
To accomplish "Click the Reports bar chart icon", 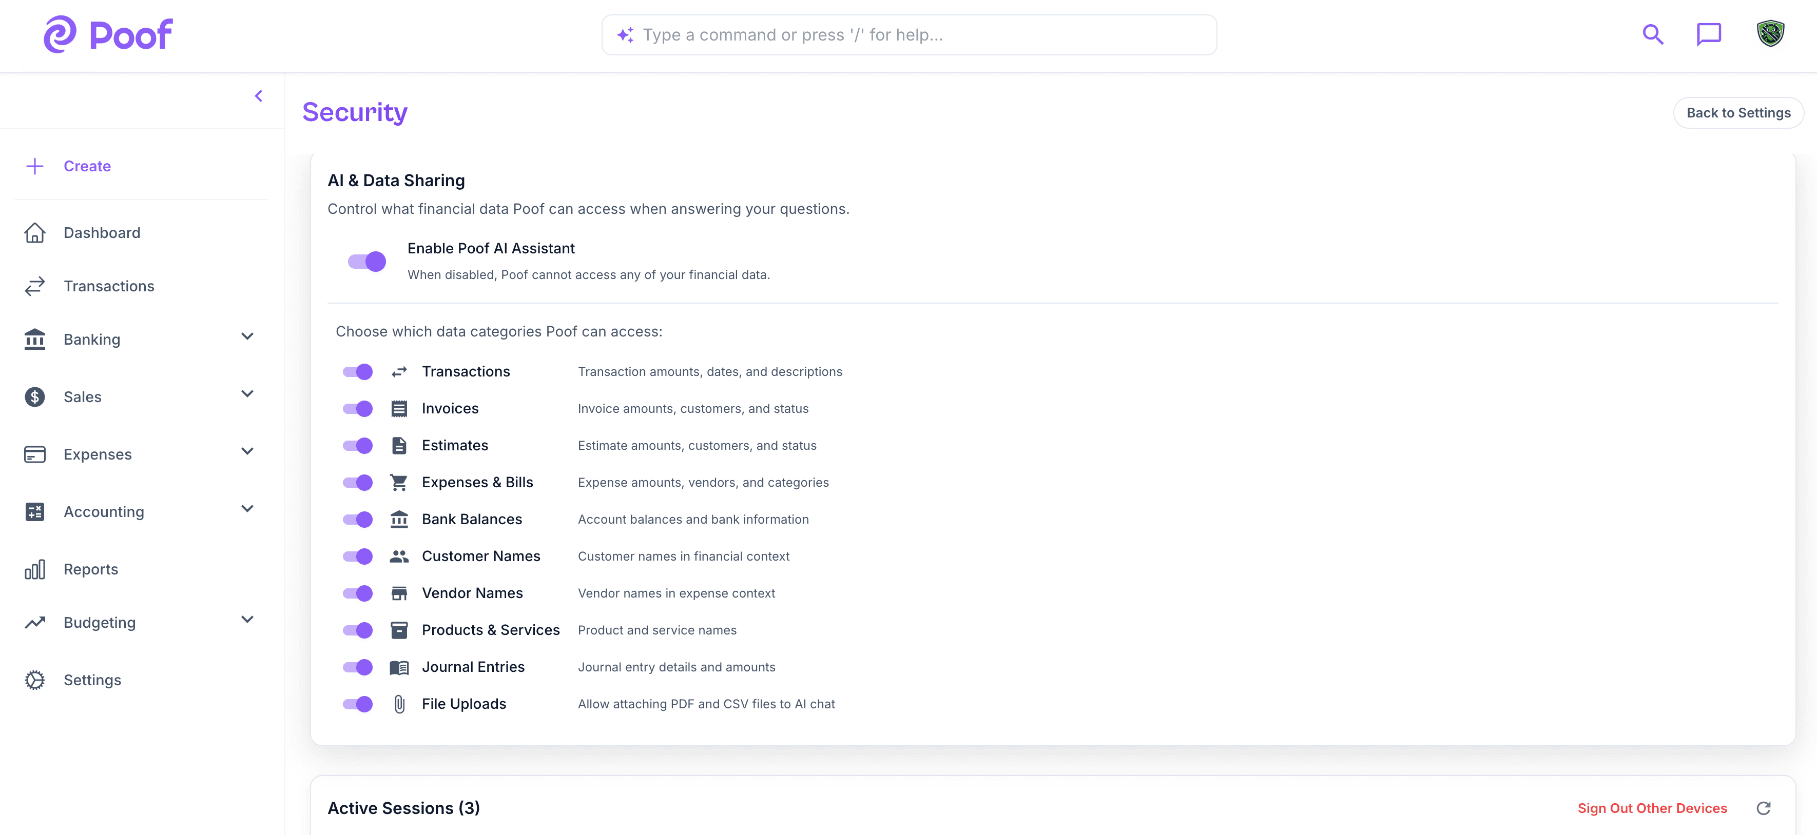I will 35,569.
